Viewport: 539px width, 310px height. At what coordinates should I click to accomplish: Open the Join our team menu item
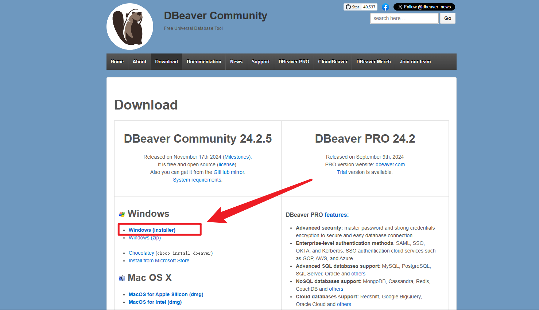pyautogui.click(x=415, y=61)
